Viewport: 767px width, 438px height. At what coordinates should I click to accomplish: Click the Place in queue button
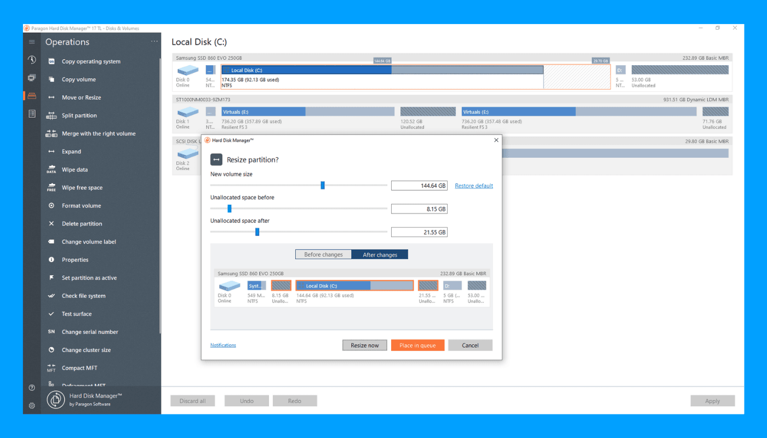(417, 345)
